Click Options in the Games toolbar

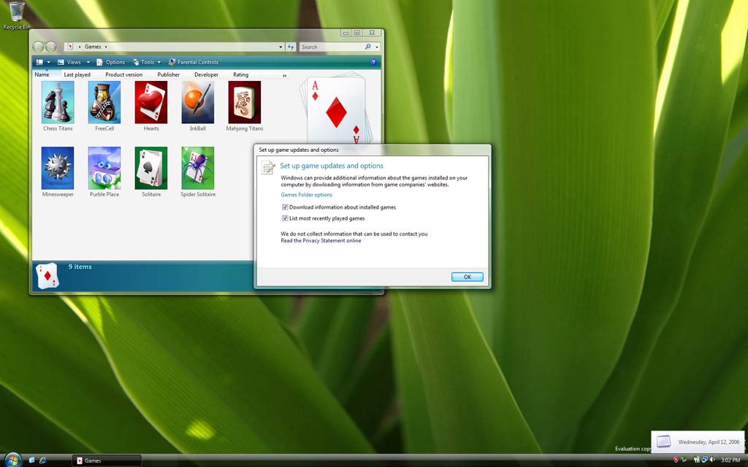(111, 63)
